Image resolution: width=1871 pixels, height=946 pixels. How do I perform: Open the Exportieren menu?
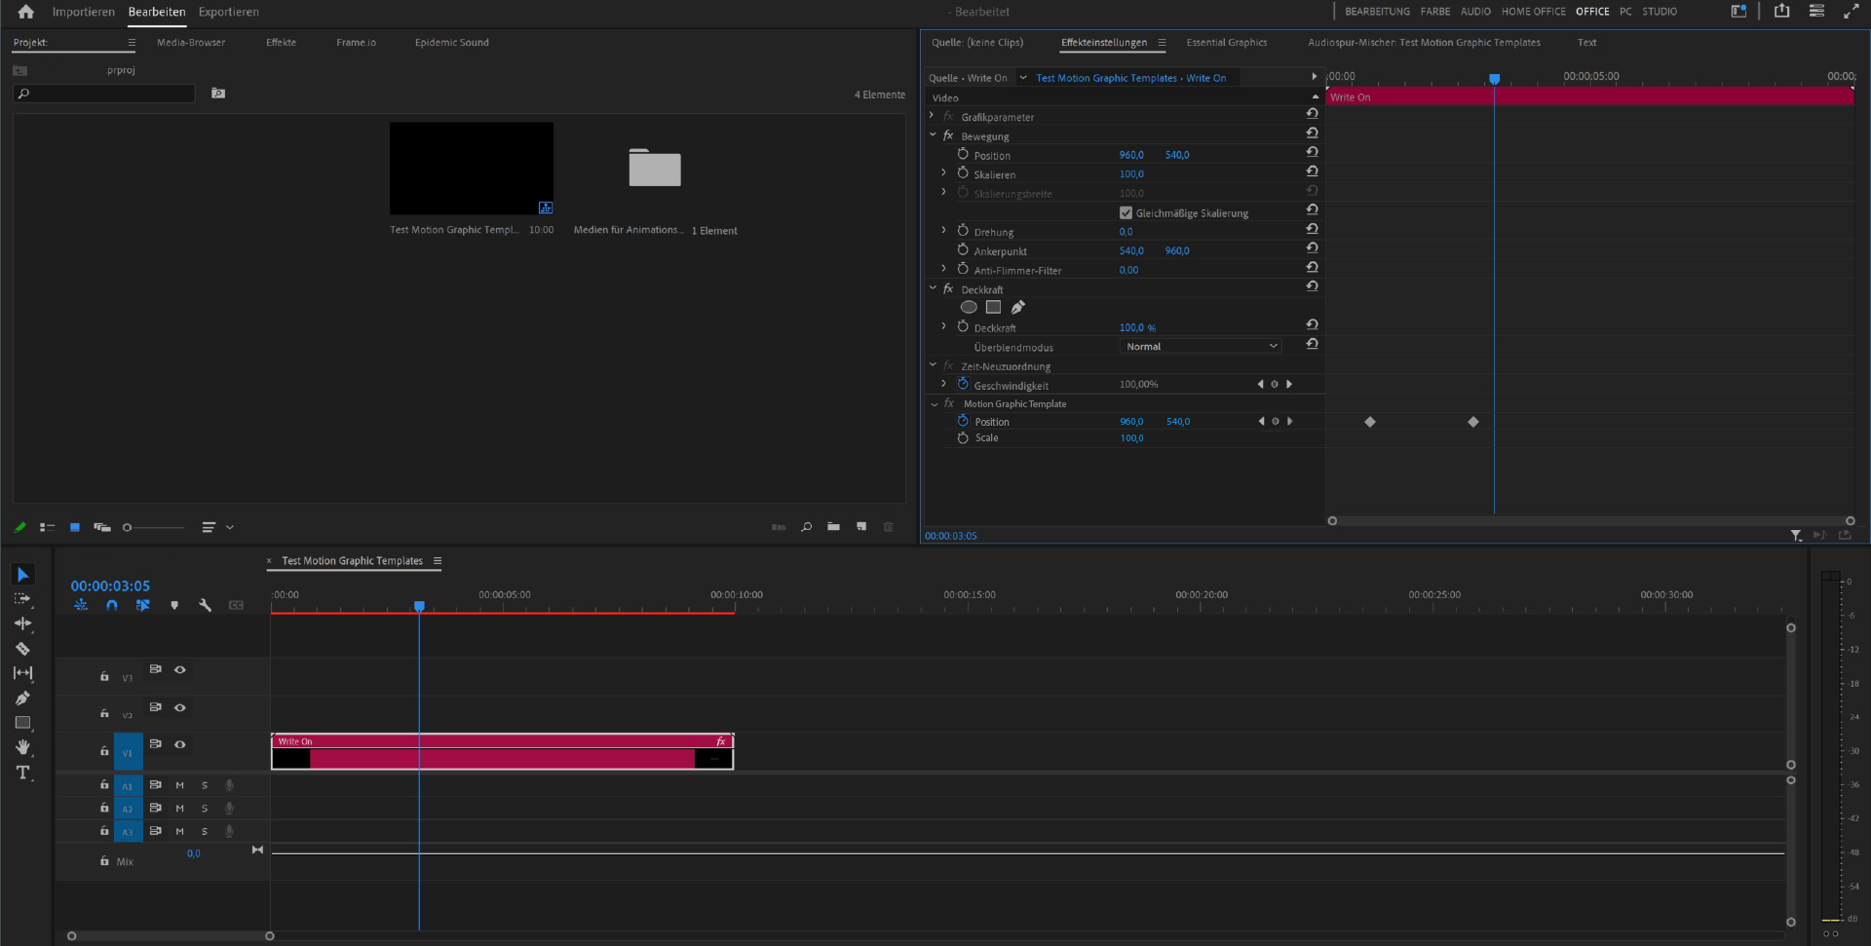point(228,12)
